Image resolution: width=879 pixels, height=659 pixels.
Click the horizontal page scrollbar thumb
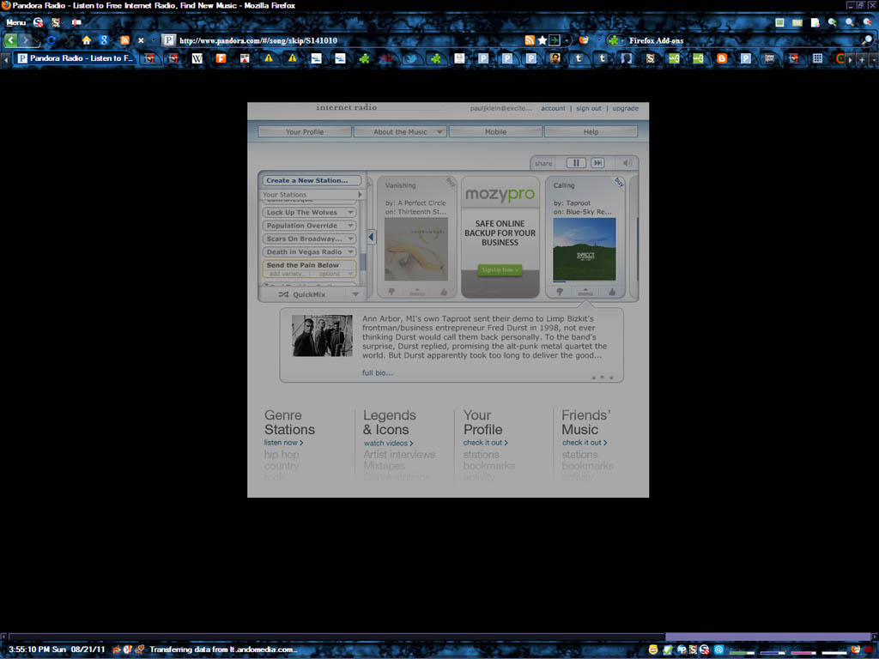[x=768, y=637]
